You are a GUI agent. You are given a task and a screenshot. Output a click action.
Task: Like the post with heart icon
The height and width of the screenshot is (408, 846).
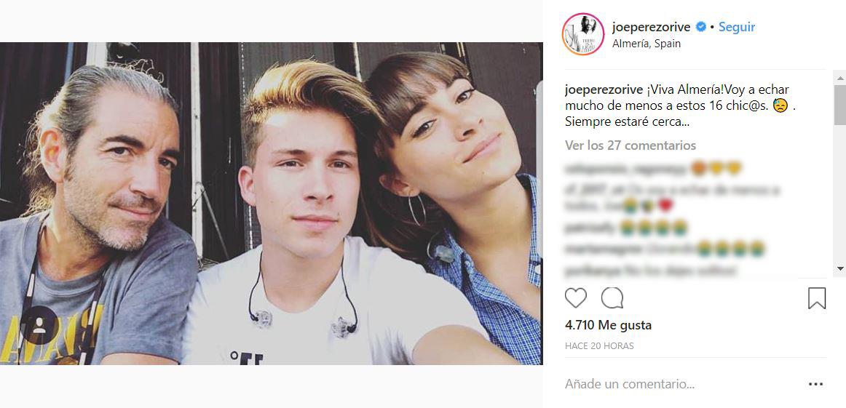[576, 297]
